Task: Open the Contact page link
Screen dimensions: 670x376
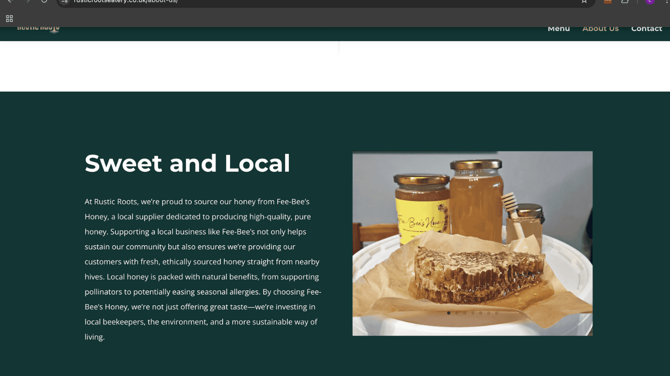Action: tap(646, 28)
